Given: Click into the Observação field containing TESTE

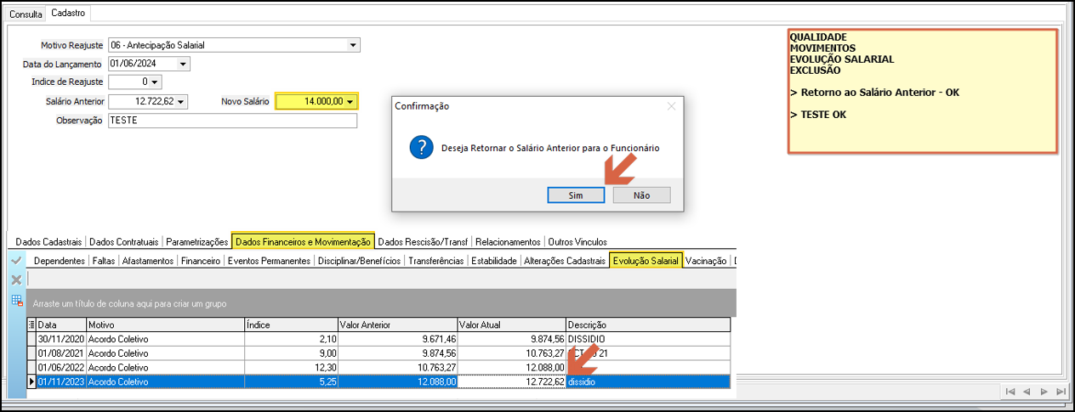Looking at the screenshot, I should pos(232,121).
